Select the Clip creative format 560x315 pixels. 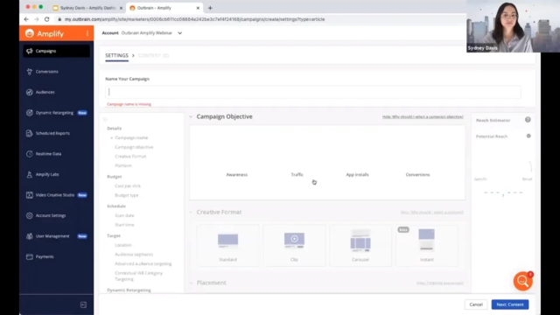[x=294, y=246]
